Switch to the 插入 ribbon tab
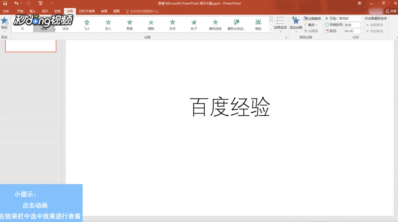Viewport: 398px width, 222px height. (32, 11)
